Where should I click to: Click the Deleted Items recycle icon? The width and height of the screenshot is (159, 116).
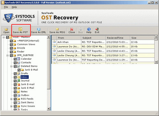coord(18,66)
